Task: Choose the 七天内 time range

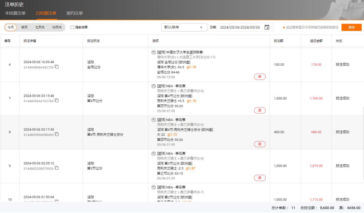Action: coord(40,27)
